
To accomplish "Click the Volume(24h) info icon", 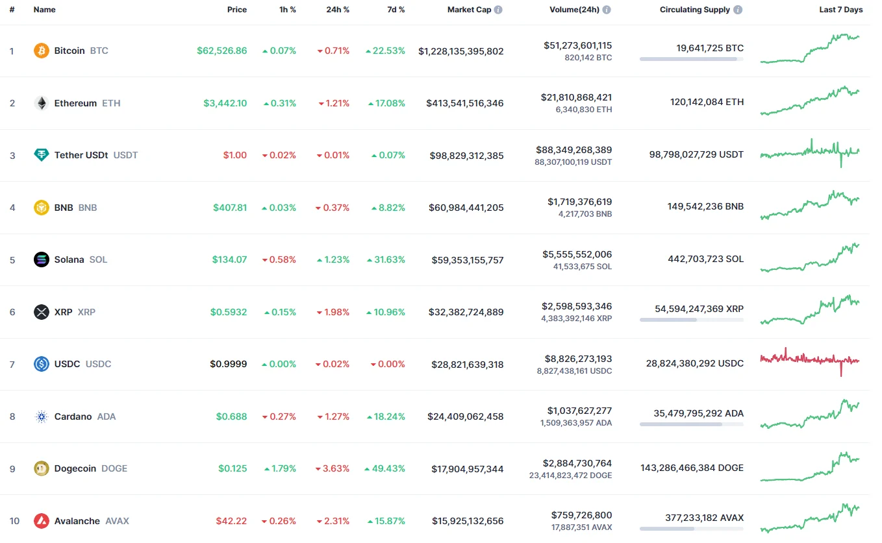I will [x=607, y=10].
